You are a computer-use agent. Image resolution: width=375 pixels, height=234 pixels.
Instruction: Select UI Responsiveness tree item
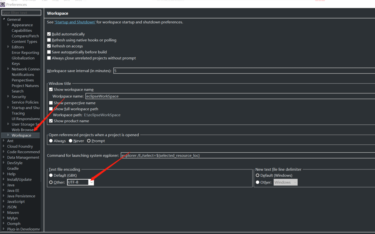coord(26,119)
